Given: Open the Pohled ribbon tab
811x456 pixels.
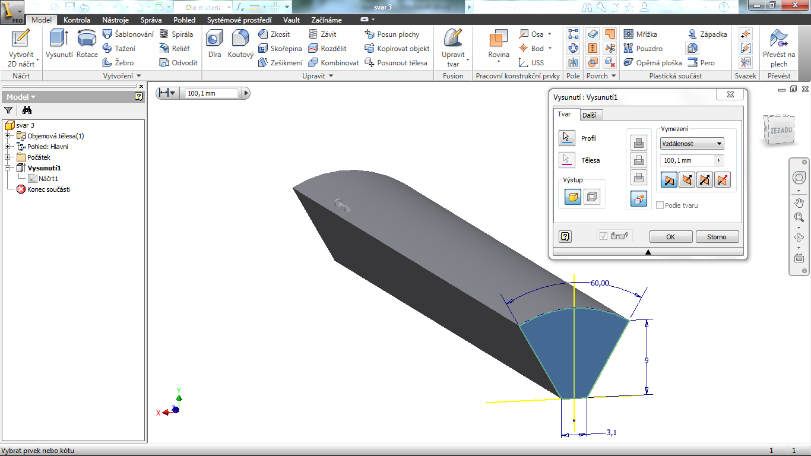Looking at the screenshot, I should [184, 20].
